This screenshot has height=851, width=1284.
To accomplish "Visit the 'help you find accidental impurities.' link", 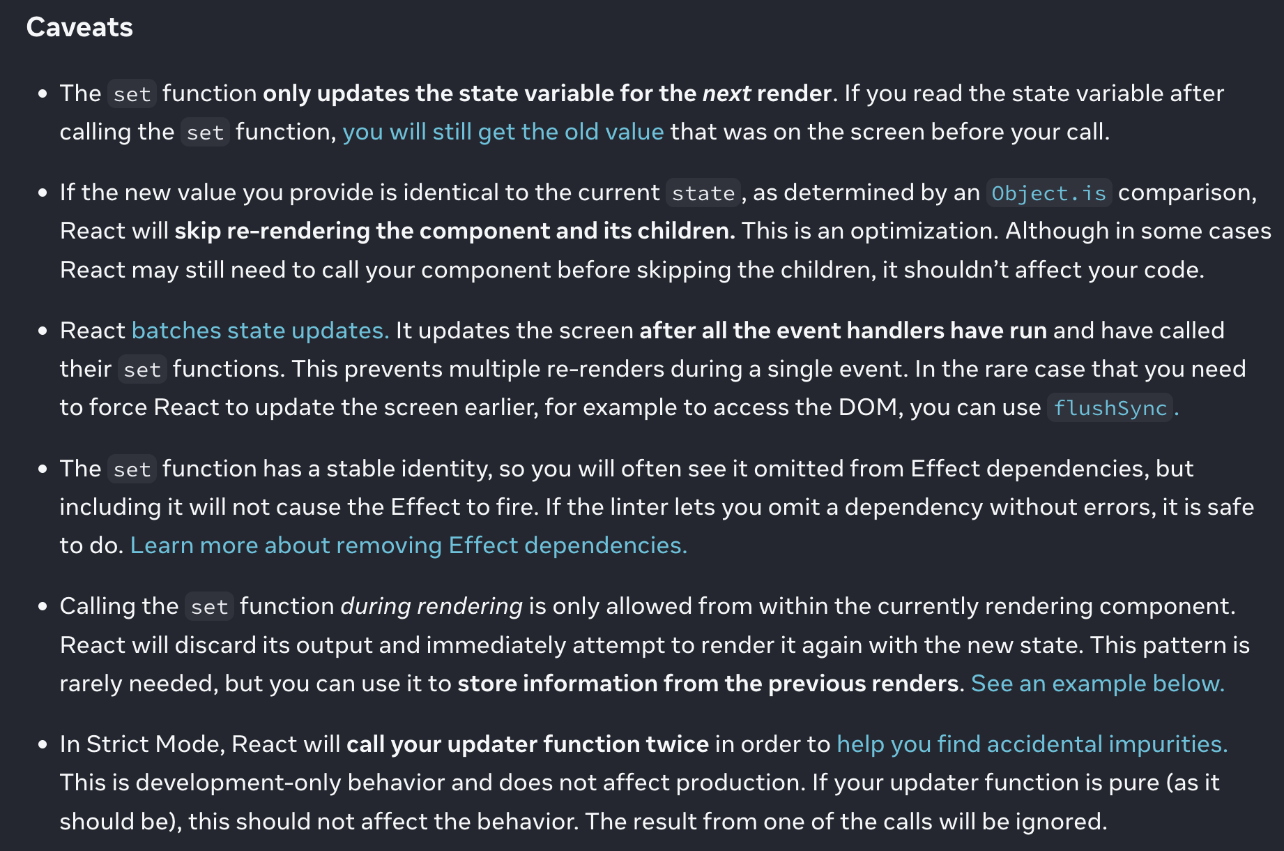I will (x=1032, y=744).
